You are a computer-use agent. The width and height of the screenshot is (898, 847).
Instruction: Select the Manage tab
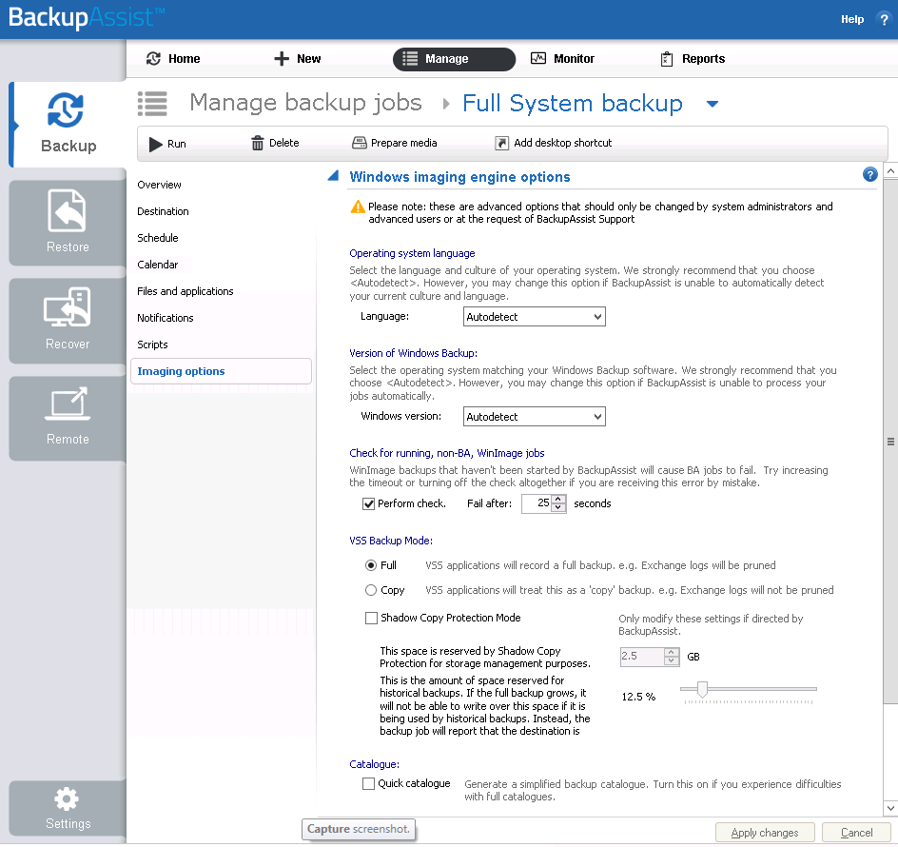pos(454,59)
